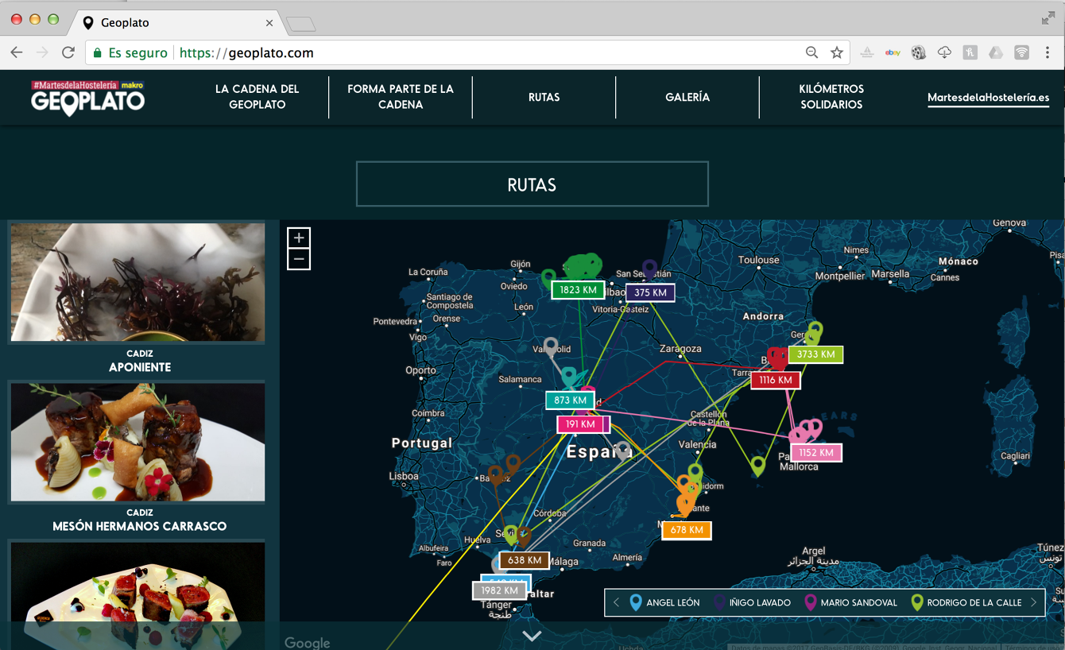Open Galería from the navigation
The height and width of the screenshot is (650, 1065).
687,97
